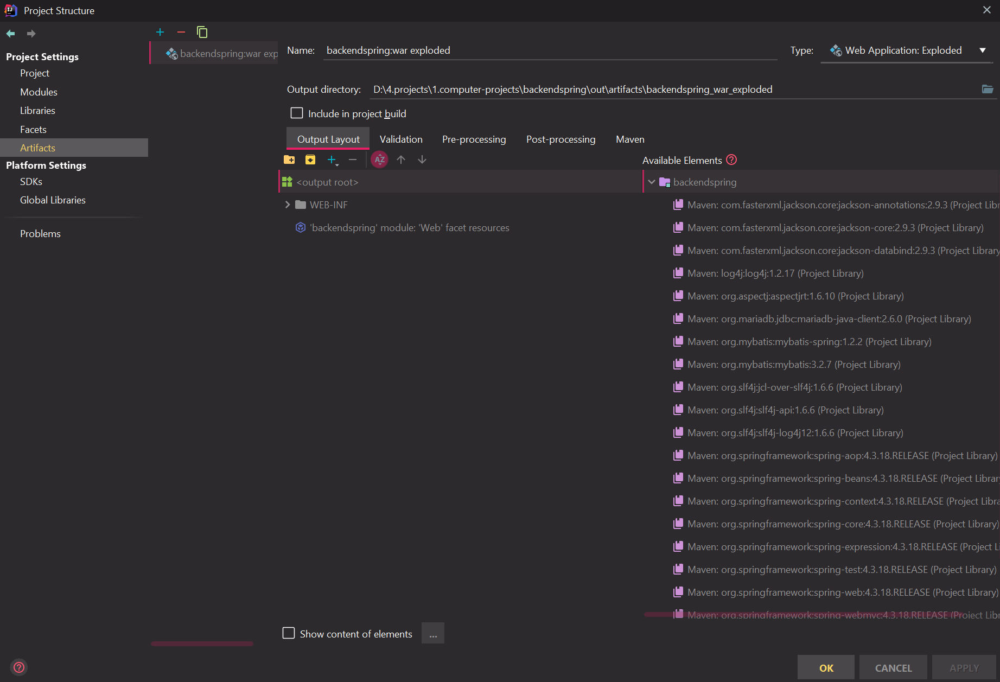Select jackson-databind:2.9.3 library entry
The width and height of the screenshot is (1000, 682).
click(x=836, y=250)
